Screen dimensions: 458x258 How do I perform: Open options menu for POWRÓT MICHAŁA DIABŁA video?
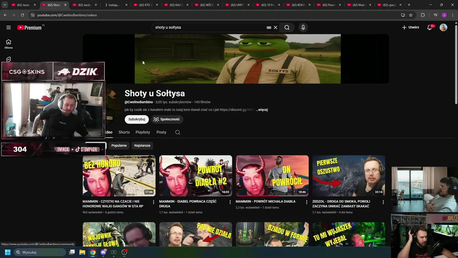307,202
